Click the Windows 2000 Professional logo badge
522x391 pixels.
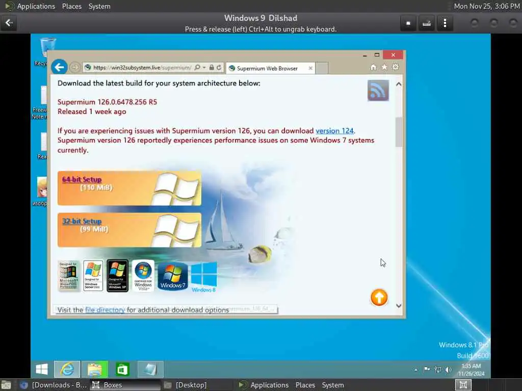pos(68,275)
